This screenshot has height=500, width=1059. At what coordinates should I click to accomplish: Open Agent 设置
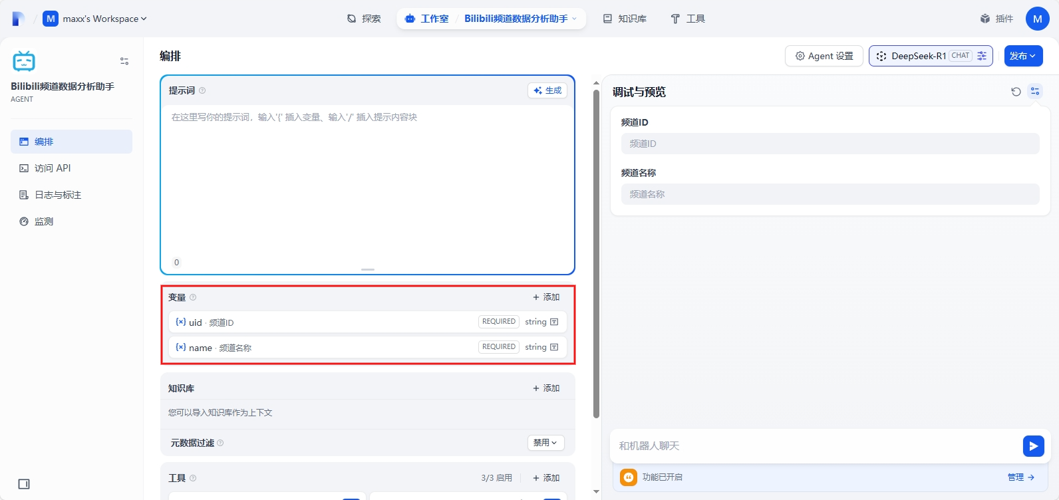tap(824, 56)
